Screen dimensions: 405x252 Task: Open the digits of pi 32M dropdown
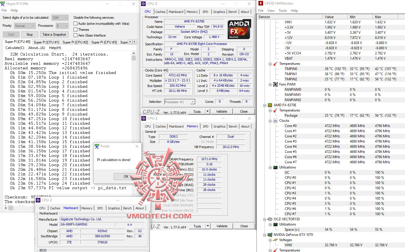(60, 18)
